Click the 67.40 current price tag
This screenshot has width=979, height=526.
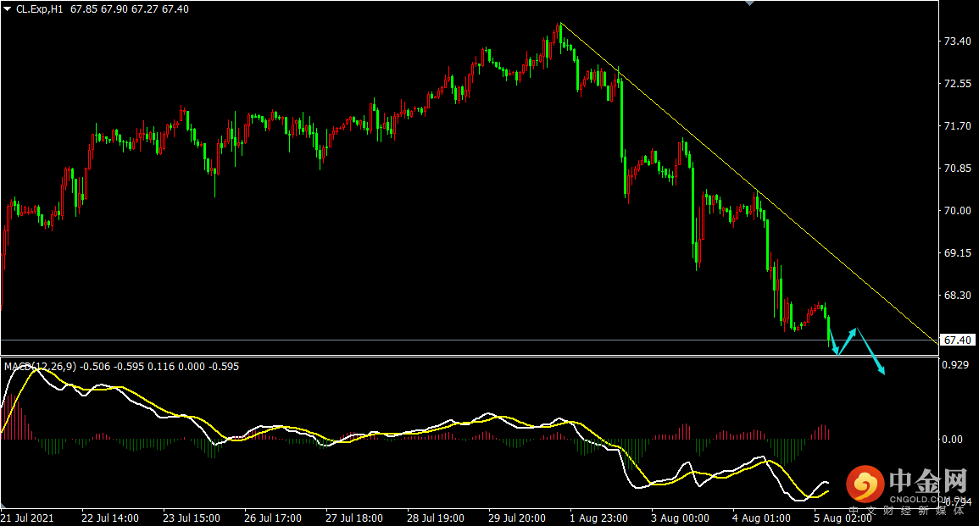[x=957, y=340]
